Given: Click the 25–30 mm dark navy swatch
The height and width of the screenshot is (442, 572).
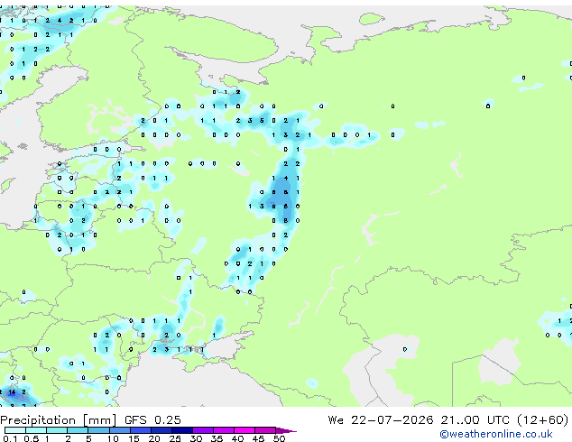Looking at the screenshot, I should [182, 430].
